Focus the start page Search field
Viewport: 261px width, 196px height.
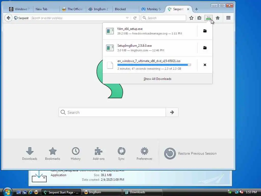[x=112, y=112]
